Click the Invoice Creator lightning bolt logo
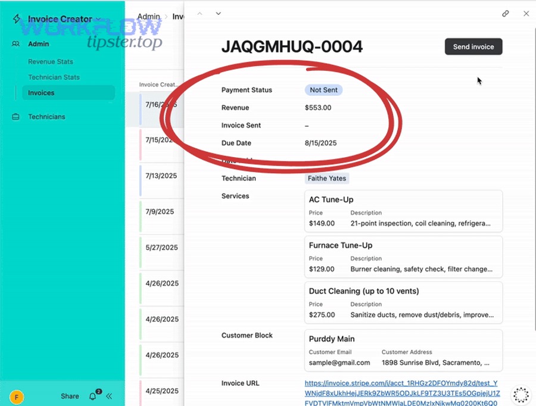536x406 pixels. click(15, 18)
